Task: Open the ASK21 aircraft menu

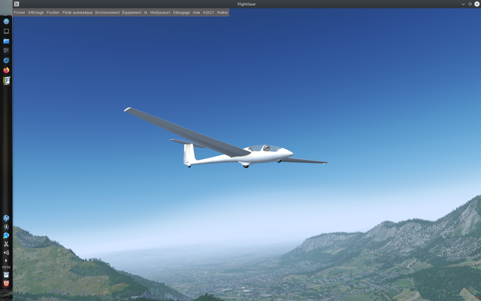Action: click(x=208, y=13)
